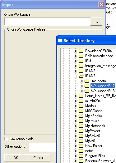Click the EclipseWorkspace folder icon
This screenshot has width=116, height=163.
81,56
